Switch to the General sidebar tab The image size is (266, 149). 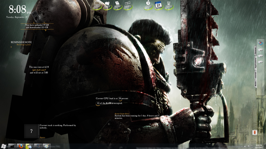(255, 50)
